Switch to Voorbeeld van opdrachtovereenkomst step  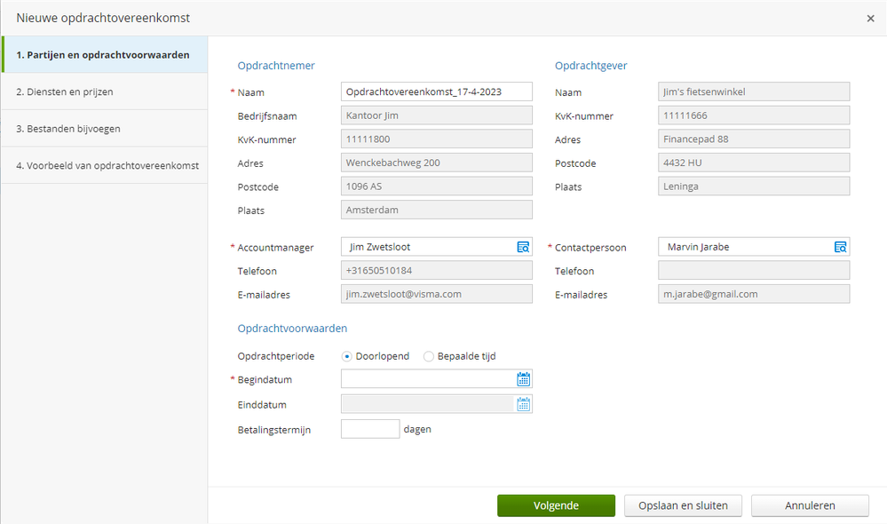click(x=105, y=165)
